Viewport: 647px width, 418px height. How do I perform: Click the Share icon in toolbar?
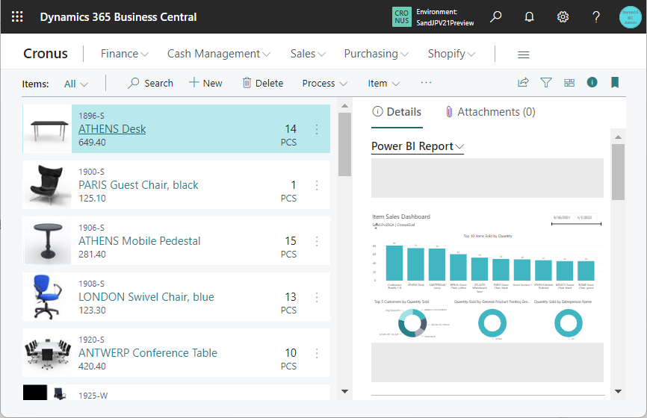tap(523, 82)
